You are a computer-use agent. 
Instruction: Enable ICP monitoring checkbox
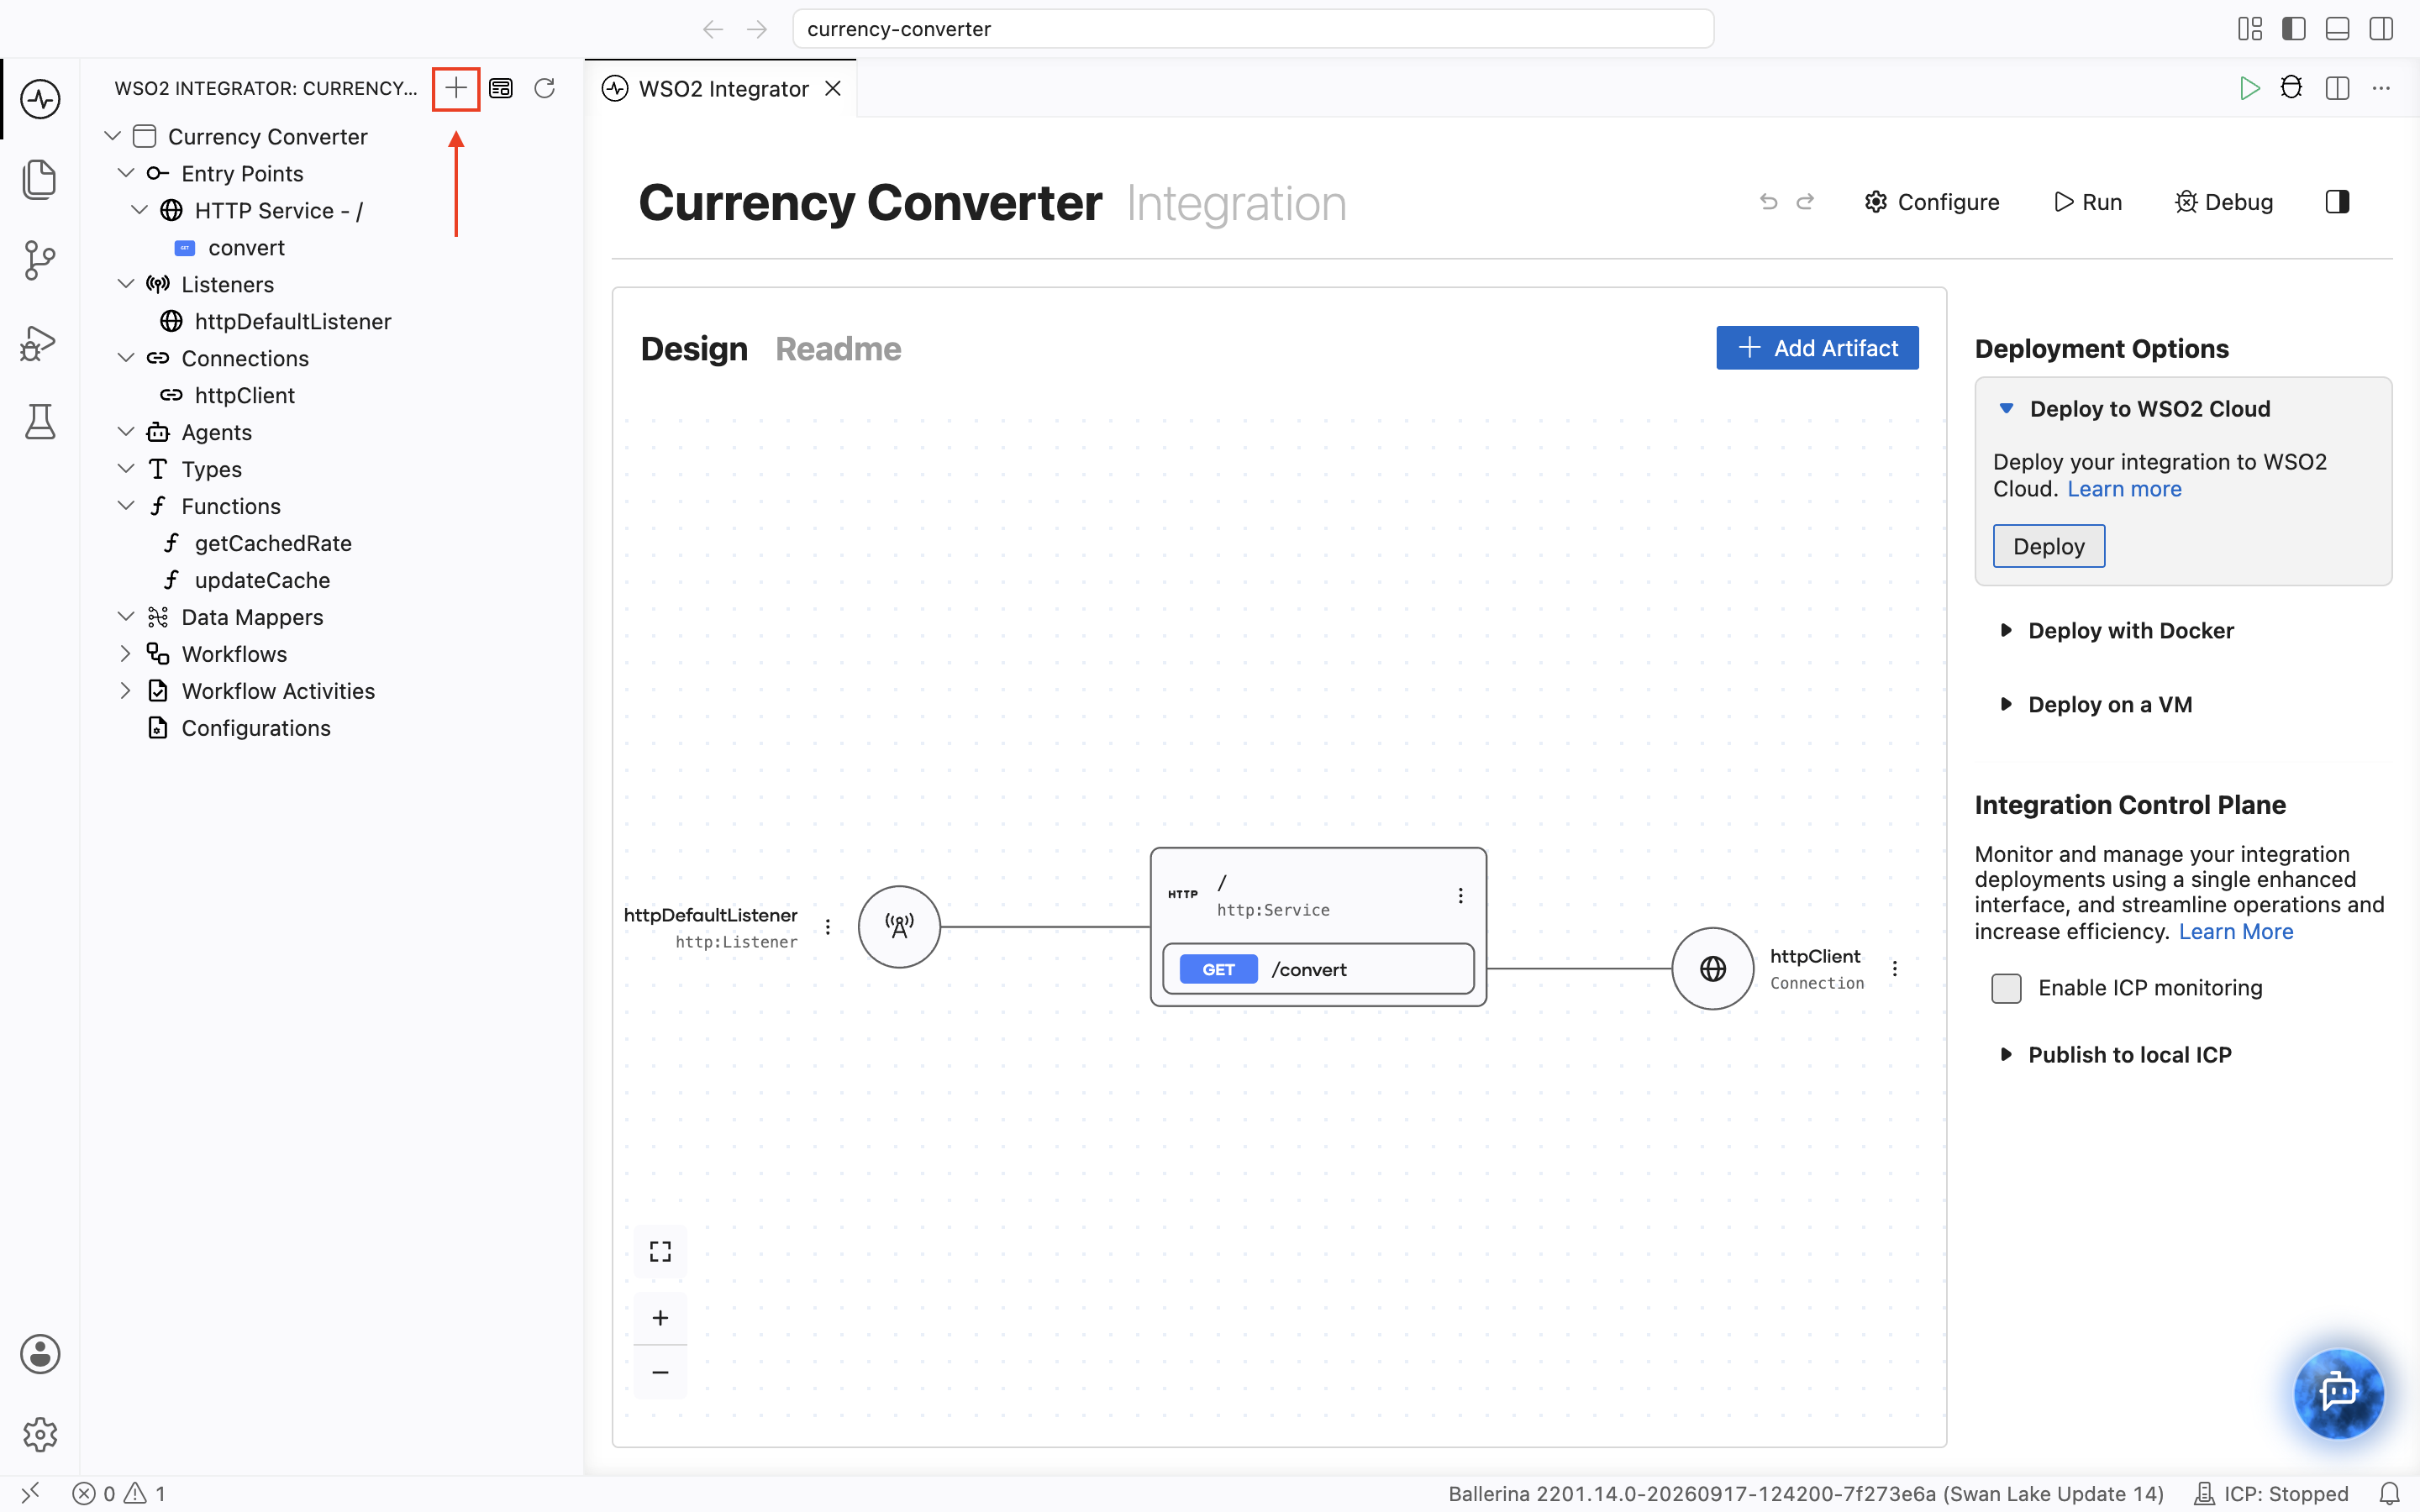click(x=2006, y=988)
